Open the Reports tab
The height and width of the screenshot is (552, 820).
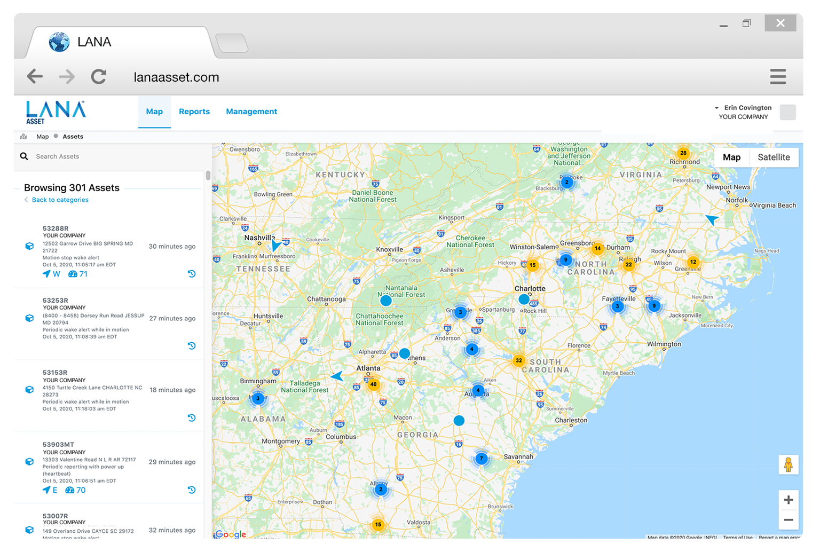pyautogui.click(x=194, y=112)
